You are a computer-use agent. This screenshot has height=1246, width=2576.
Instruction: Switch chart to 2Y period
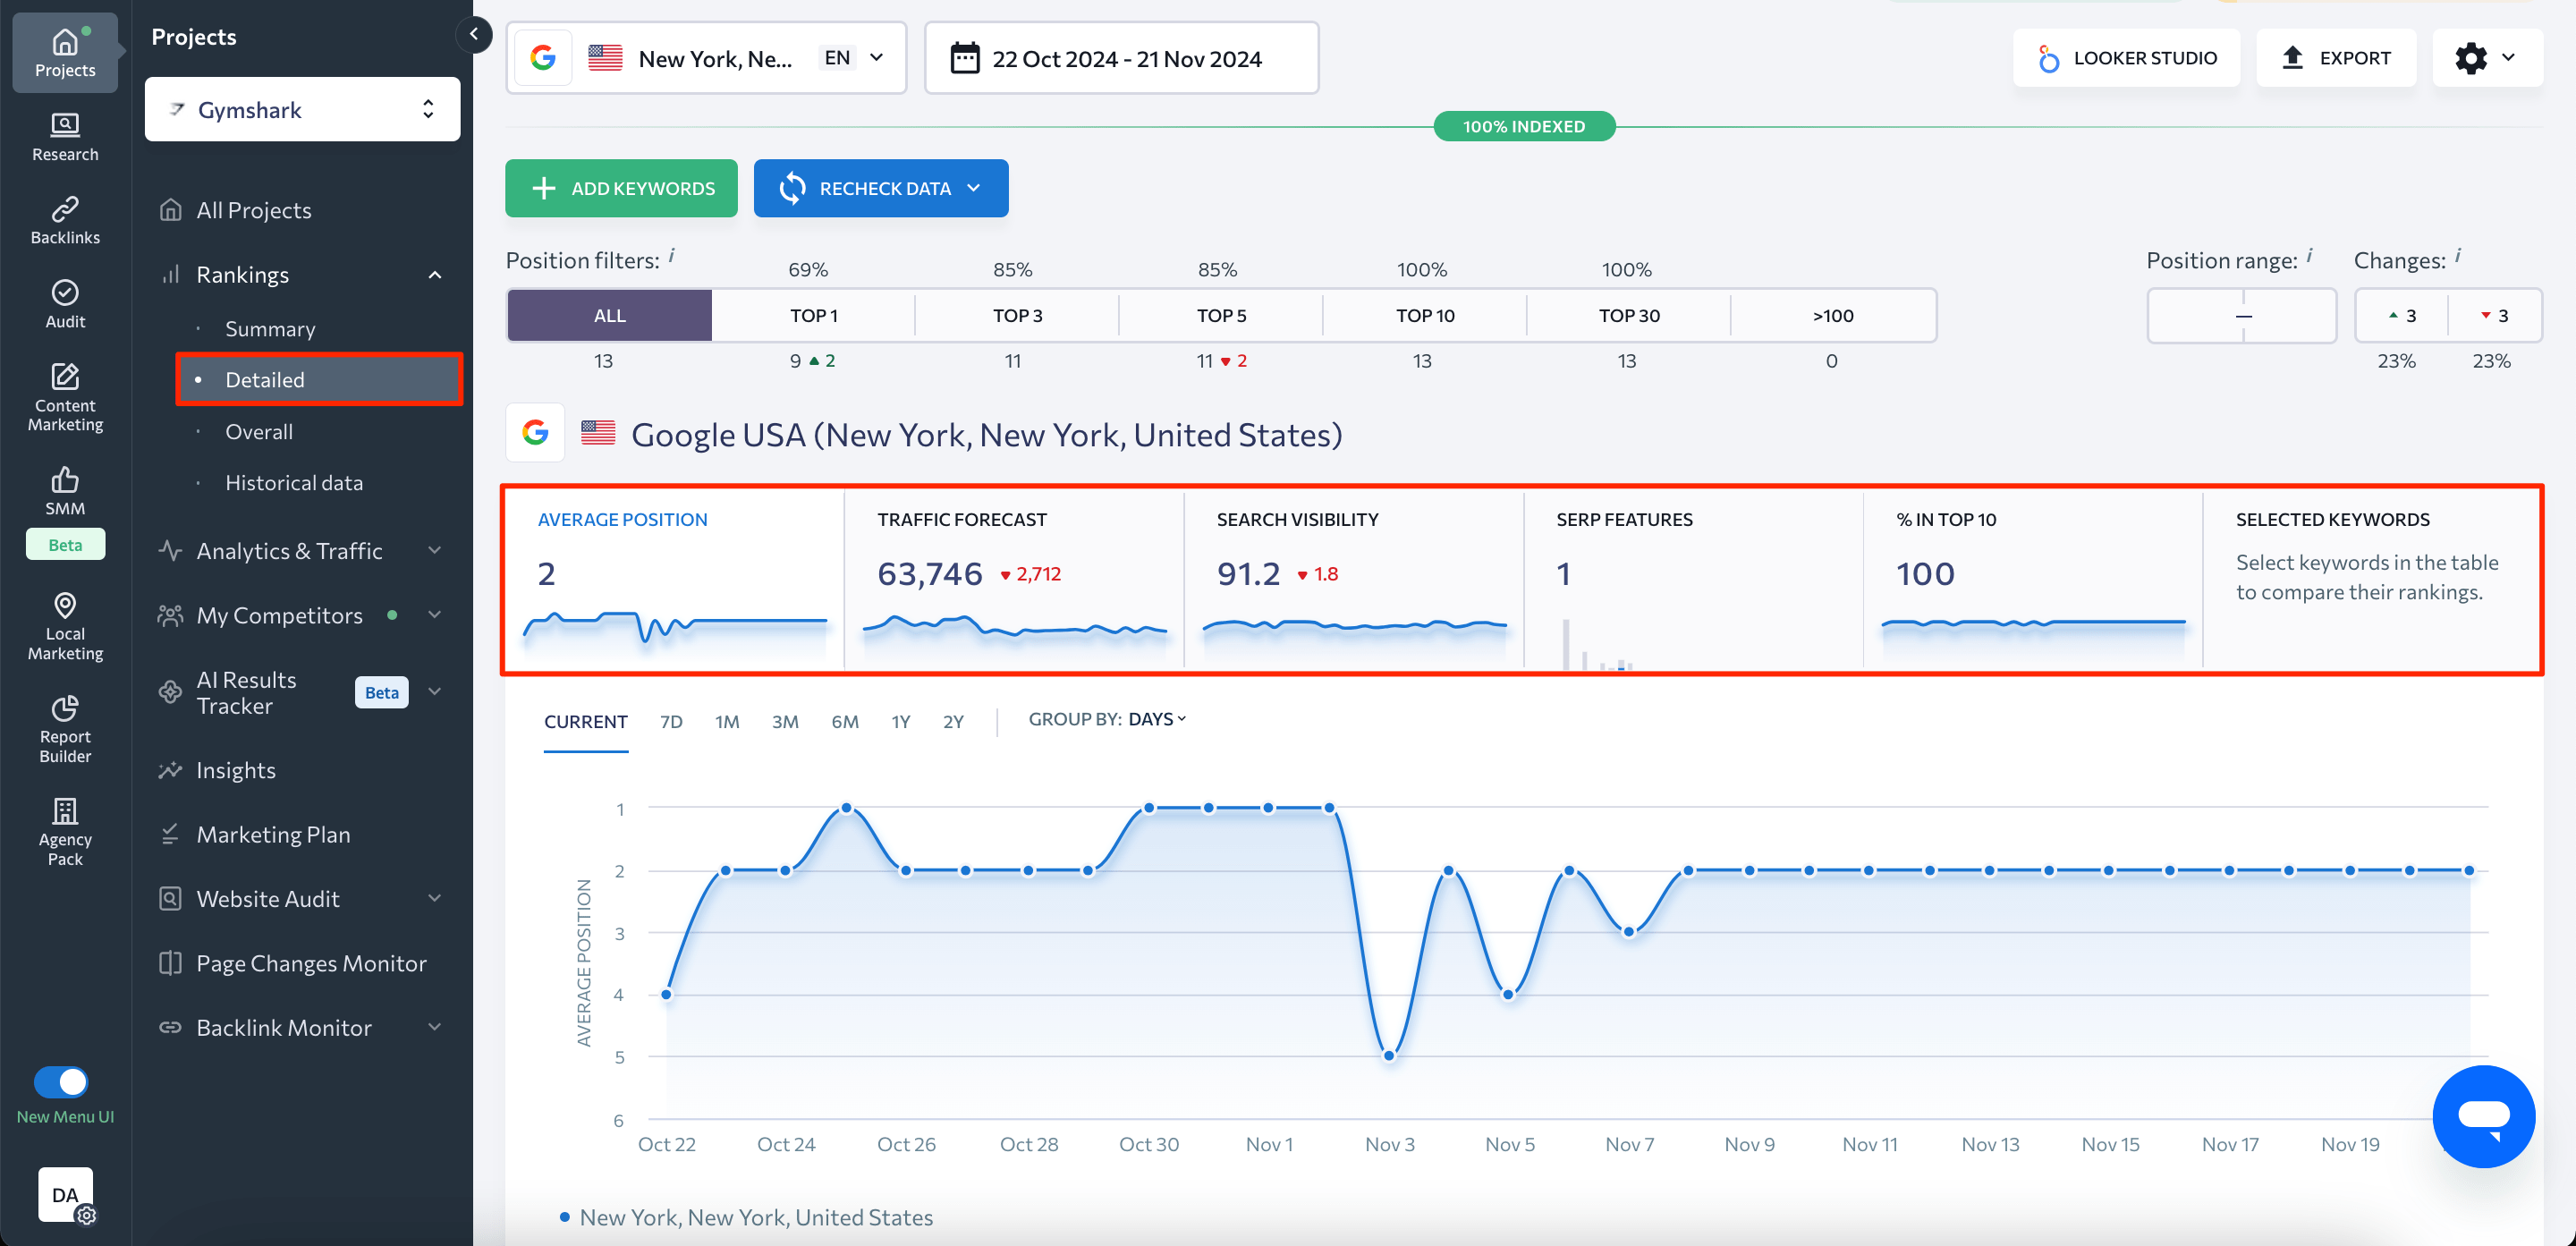tap(953, 721)
